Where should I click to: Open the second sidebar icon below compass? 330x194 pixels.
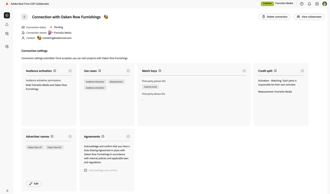(x=7, y=25)
